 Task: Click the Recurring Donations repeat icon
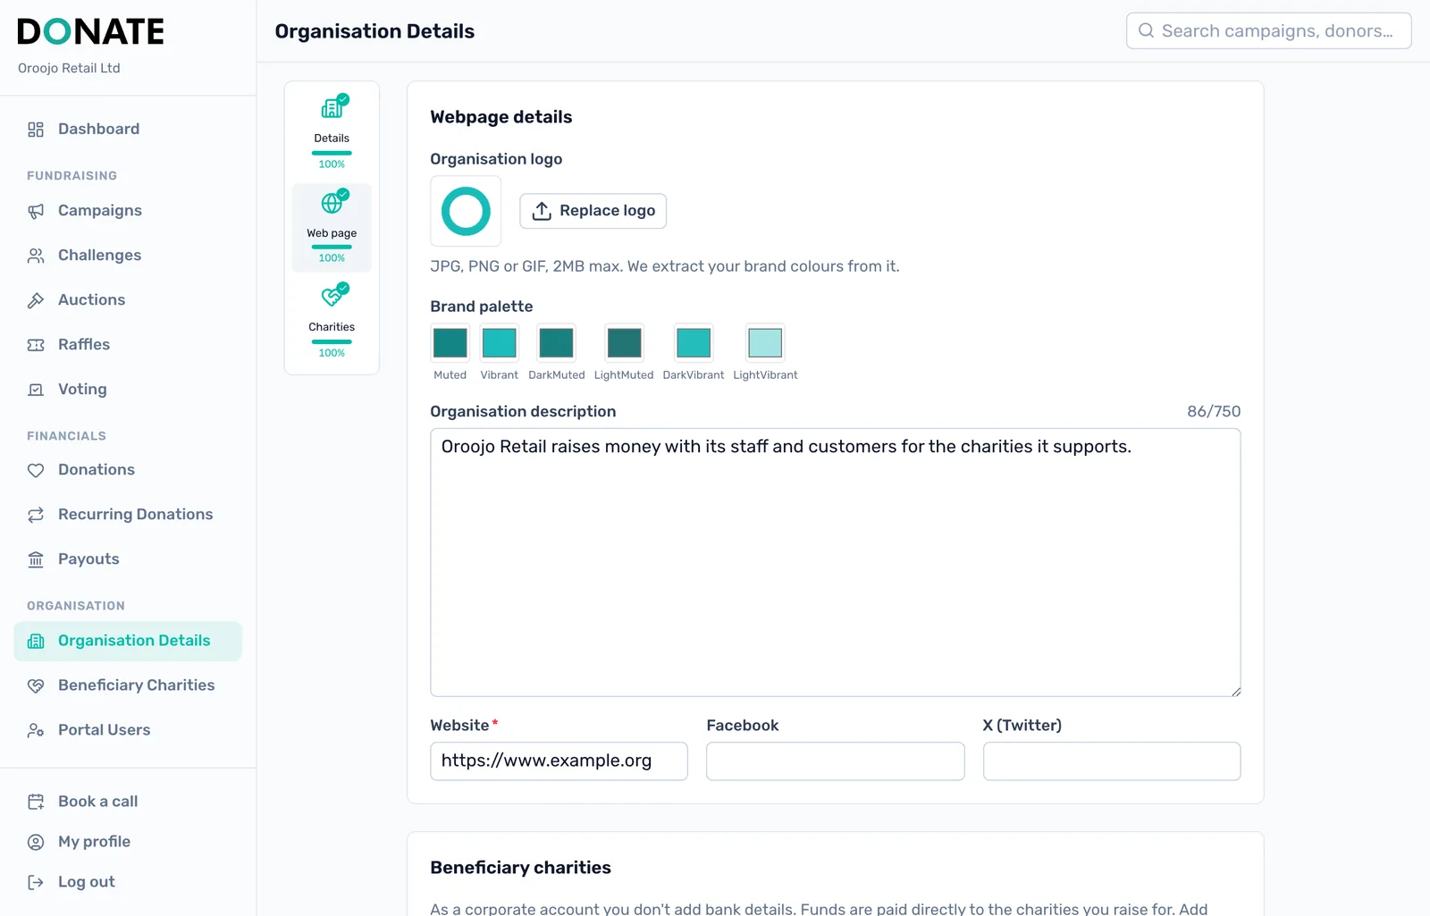(x=36, y=515)
